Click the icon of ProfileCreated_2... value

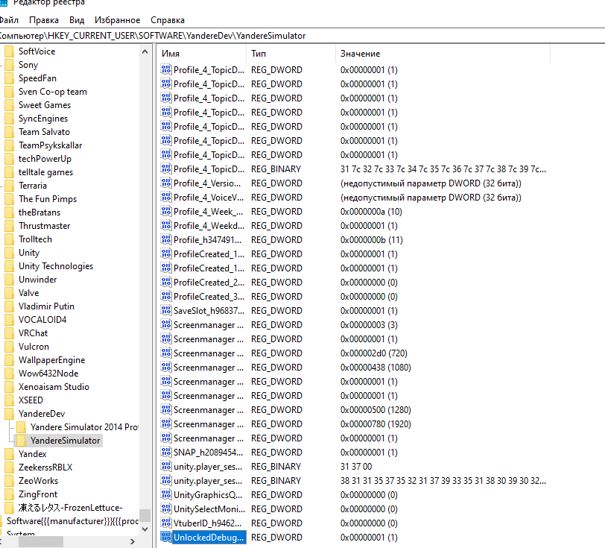pyautogui.click(x=166, y=283)
